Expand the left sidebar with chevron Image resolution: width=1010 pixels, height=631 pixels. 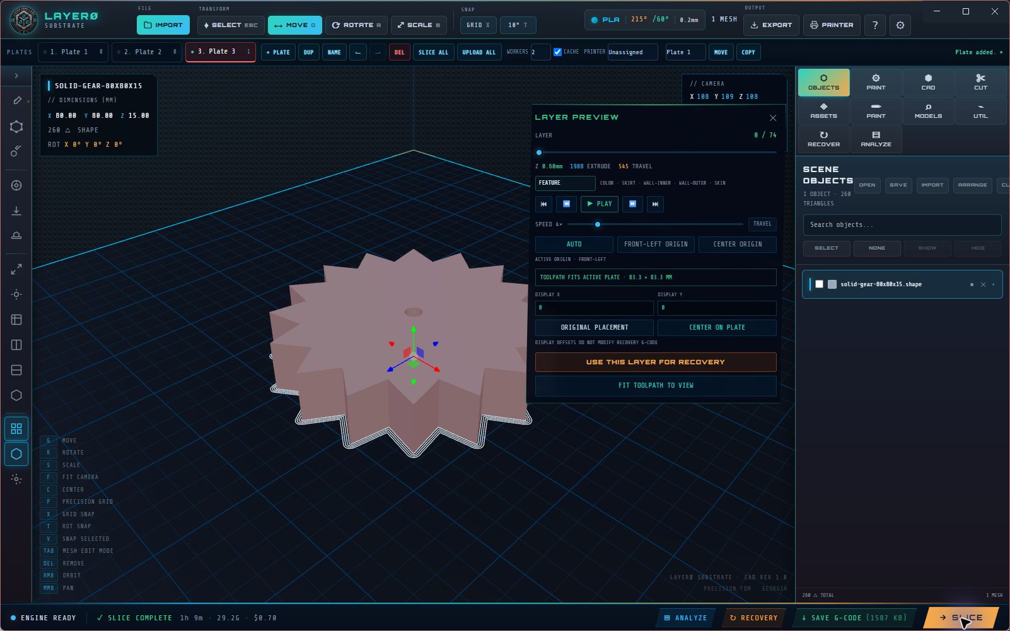coord(16,76)
